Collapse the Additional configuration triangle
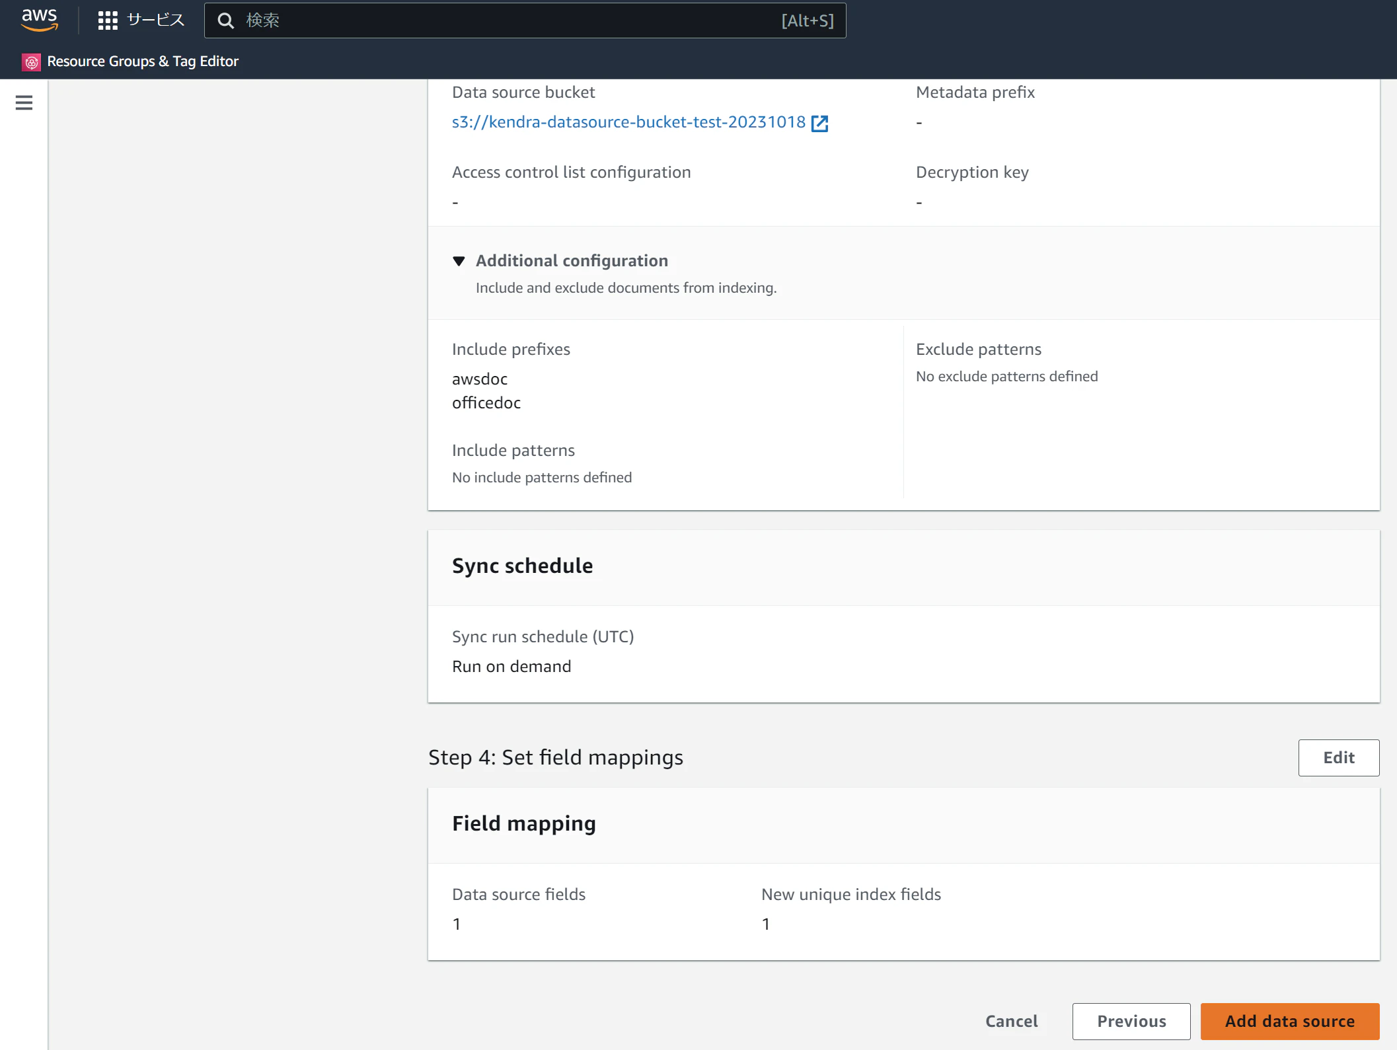Viewport: 1397px width, 1050px height. (x=459, y=261)
